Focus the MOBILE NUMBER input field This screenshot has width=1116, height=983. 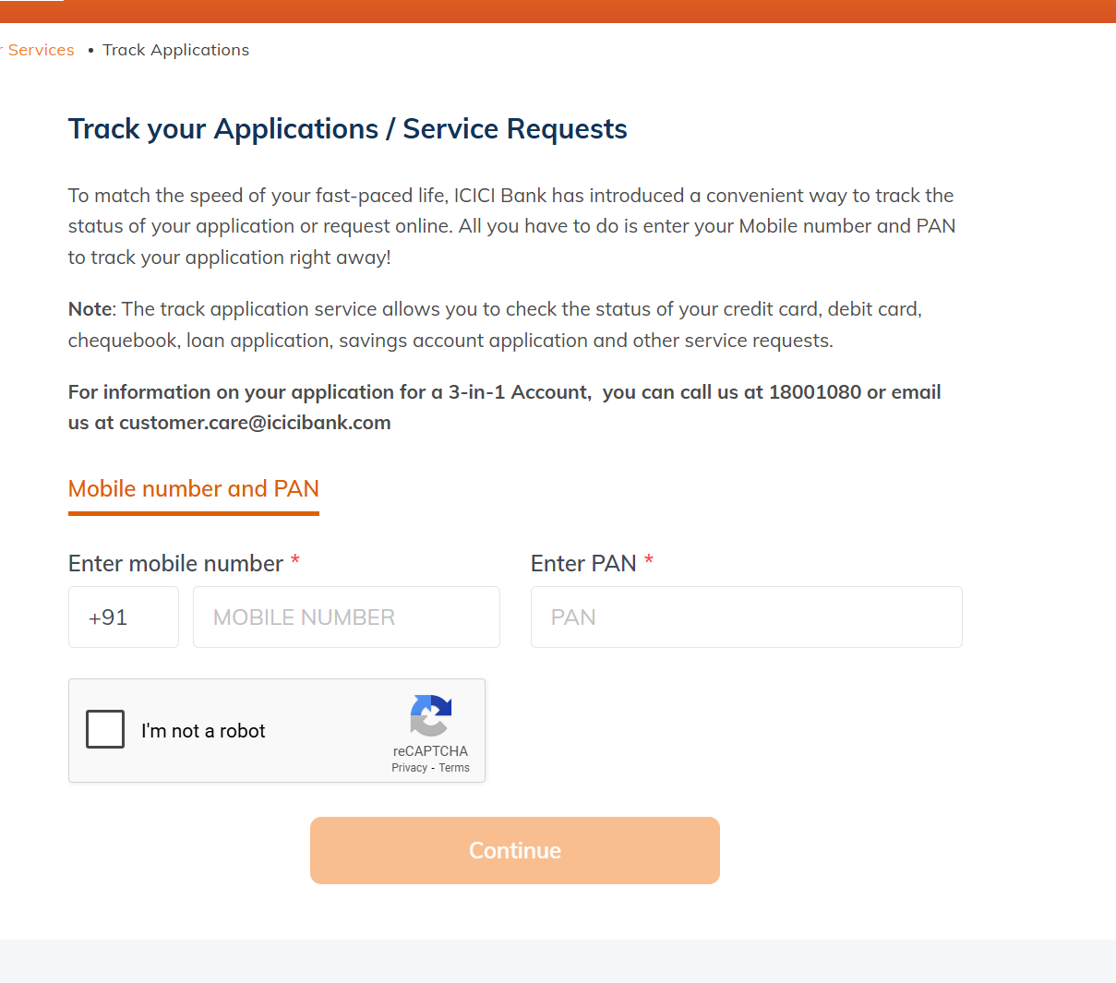pyautogui.click(x=346, y=617)
